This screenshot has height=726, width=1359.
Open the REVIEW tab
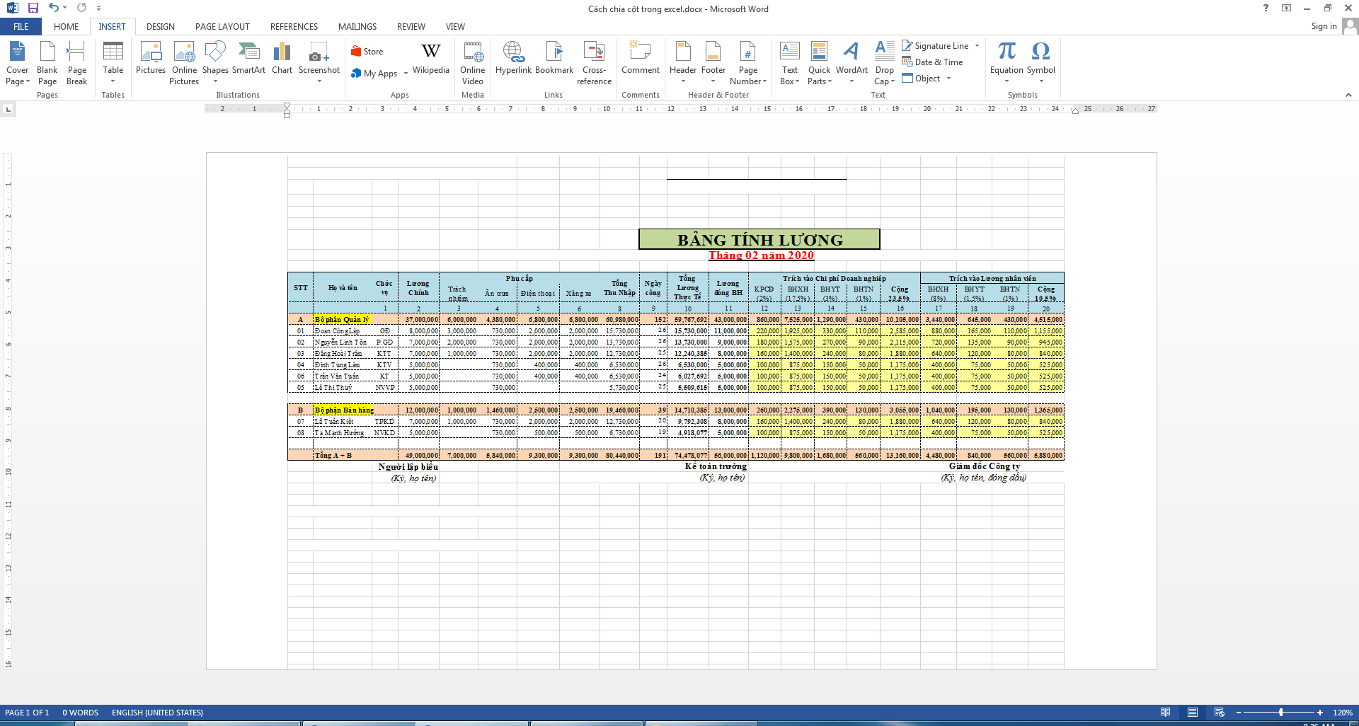[x=411, y=26]
